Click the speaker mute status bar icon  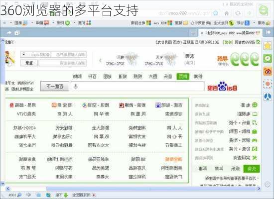pyautogui.click(x=28, y=195)
